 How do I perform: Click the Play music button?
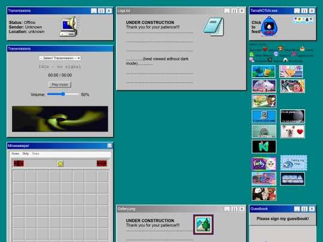tap(60, 85)
